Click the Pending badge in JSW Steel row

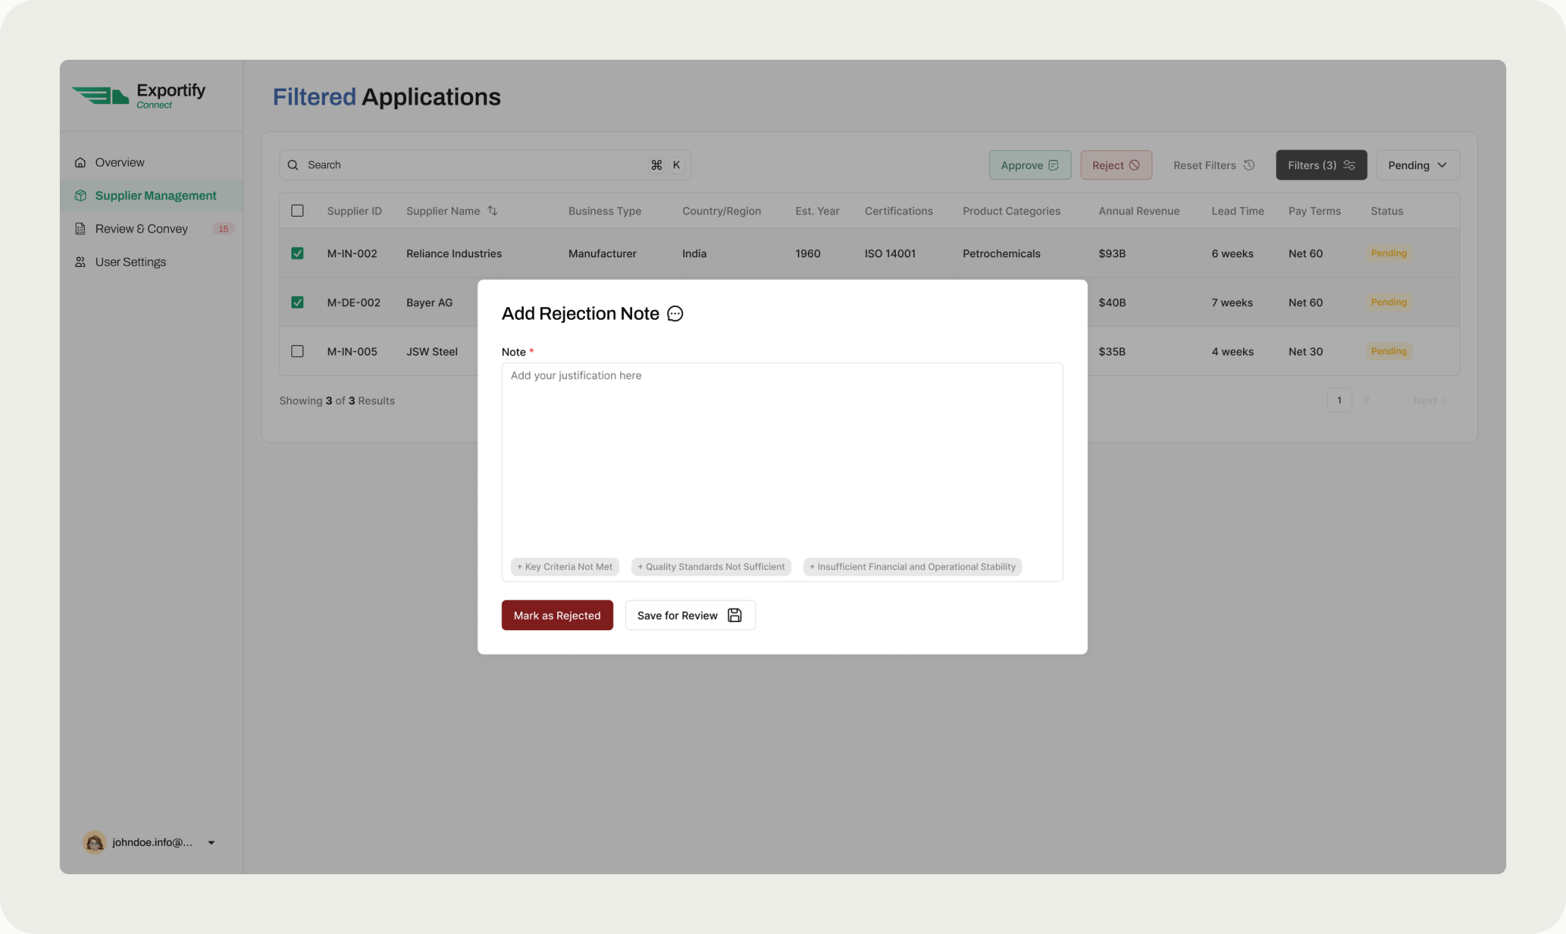tap(1388, 351)
